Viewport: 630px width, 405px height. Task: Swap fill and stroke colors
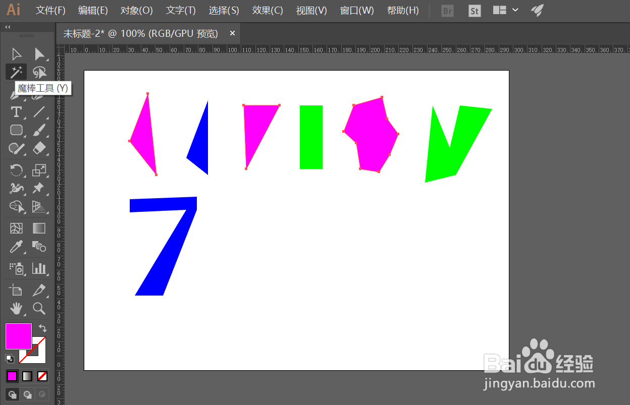pos(42,328)
